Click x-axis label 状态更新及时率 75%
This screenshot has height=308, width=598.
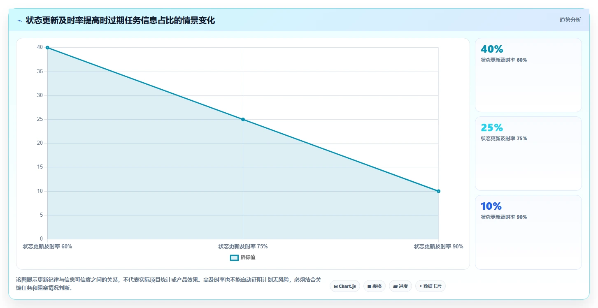coord(243,247)
